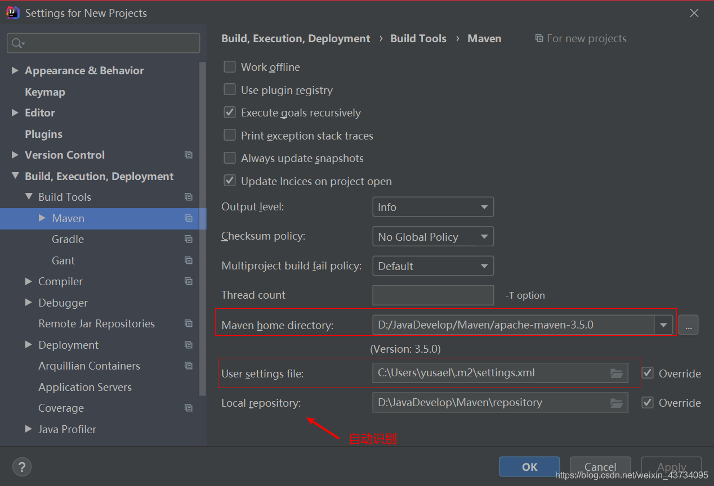Enable Print exception stack traces
Viewport: 714px width, 486px height.
click(x=230, y=135)
